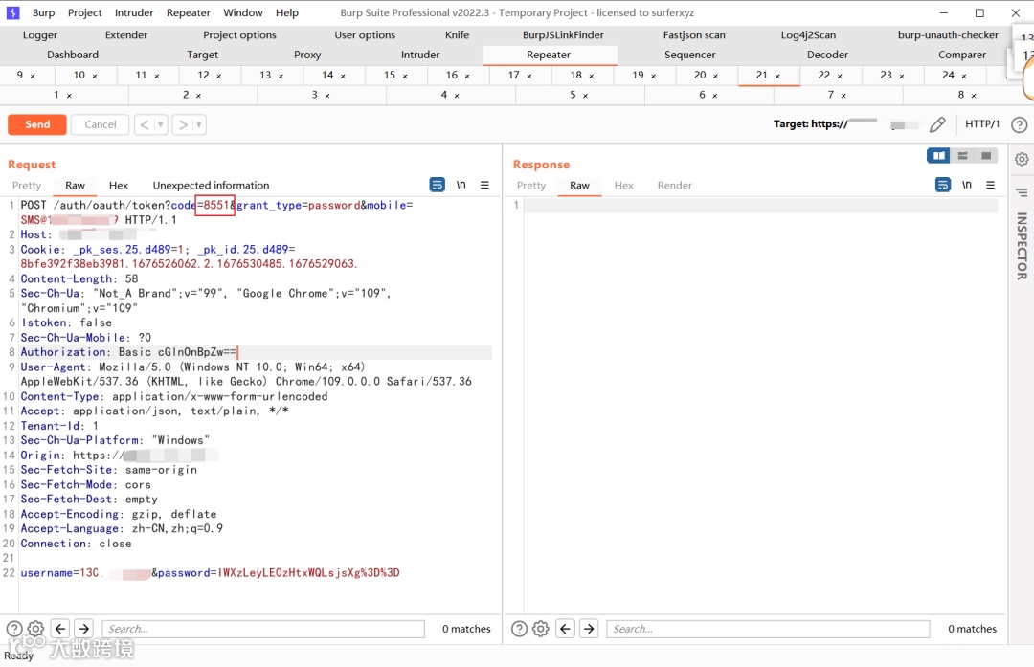Select the Request Hex tab
The image size is (1034, 667).
click(119, 186)
